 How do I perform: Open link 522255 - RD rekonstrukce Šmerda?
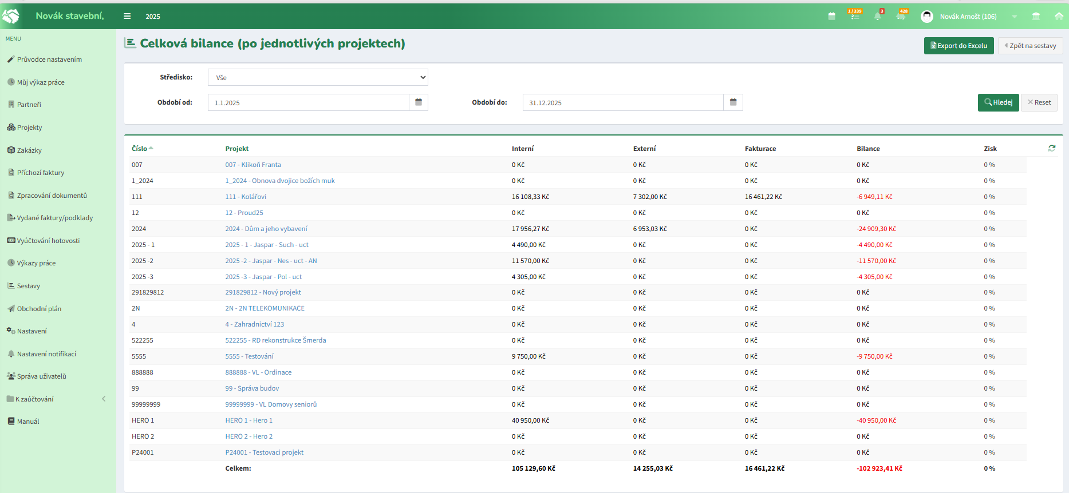coord(275,340)
